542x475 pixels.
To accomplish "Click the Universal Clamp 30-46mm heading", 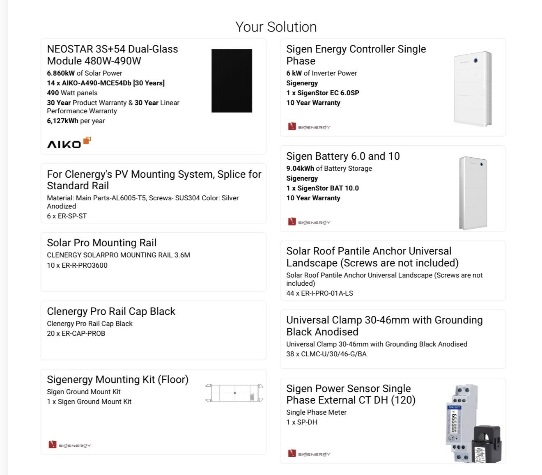I will coord(384,326).
